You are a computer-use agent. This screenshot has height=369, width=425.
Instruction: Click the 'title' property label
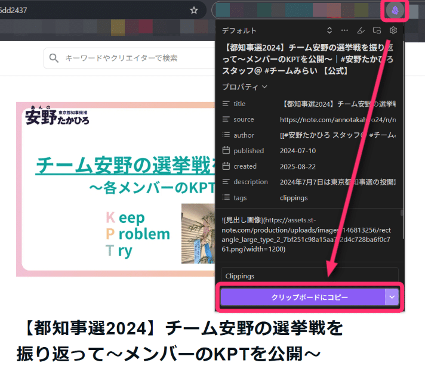pyautogui.click(x=239, y=104)
